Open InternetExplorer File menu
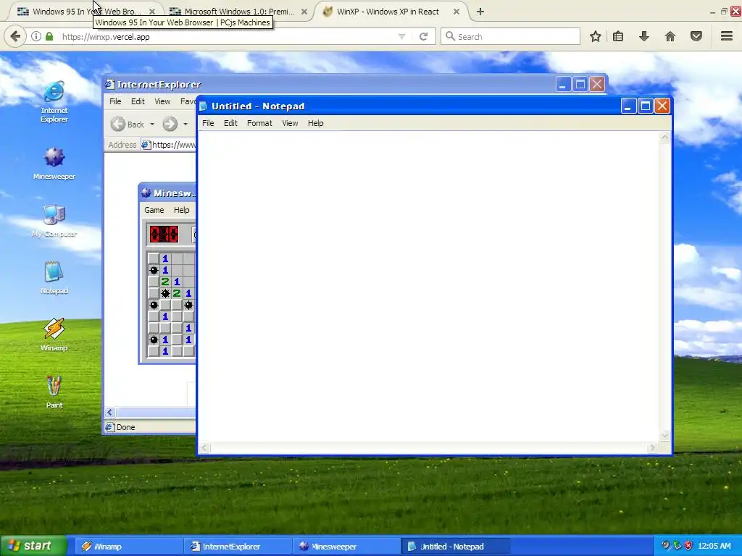The image size is (742, 556). pyautogui.click(x=115, y=101)
